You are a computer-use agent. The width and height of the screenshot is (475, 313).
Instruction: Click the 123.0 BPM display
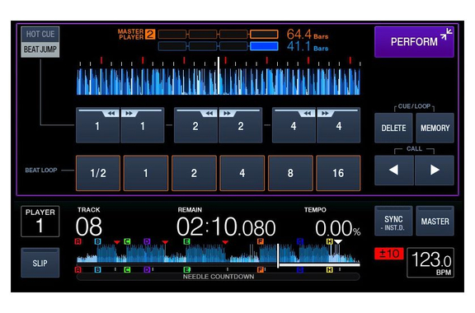[x=430, y=262]
